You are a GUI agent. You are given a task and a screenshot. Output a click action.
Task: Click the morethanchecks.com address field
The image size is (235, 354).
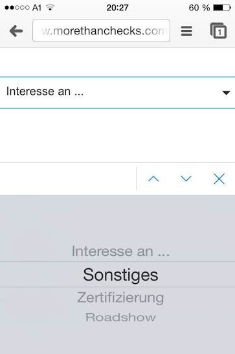tap(101, 31)
